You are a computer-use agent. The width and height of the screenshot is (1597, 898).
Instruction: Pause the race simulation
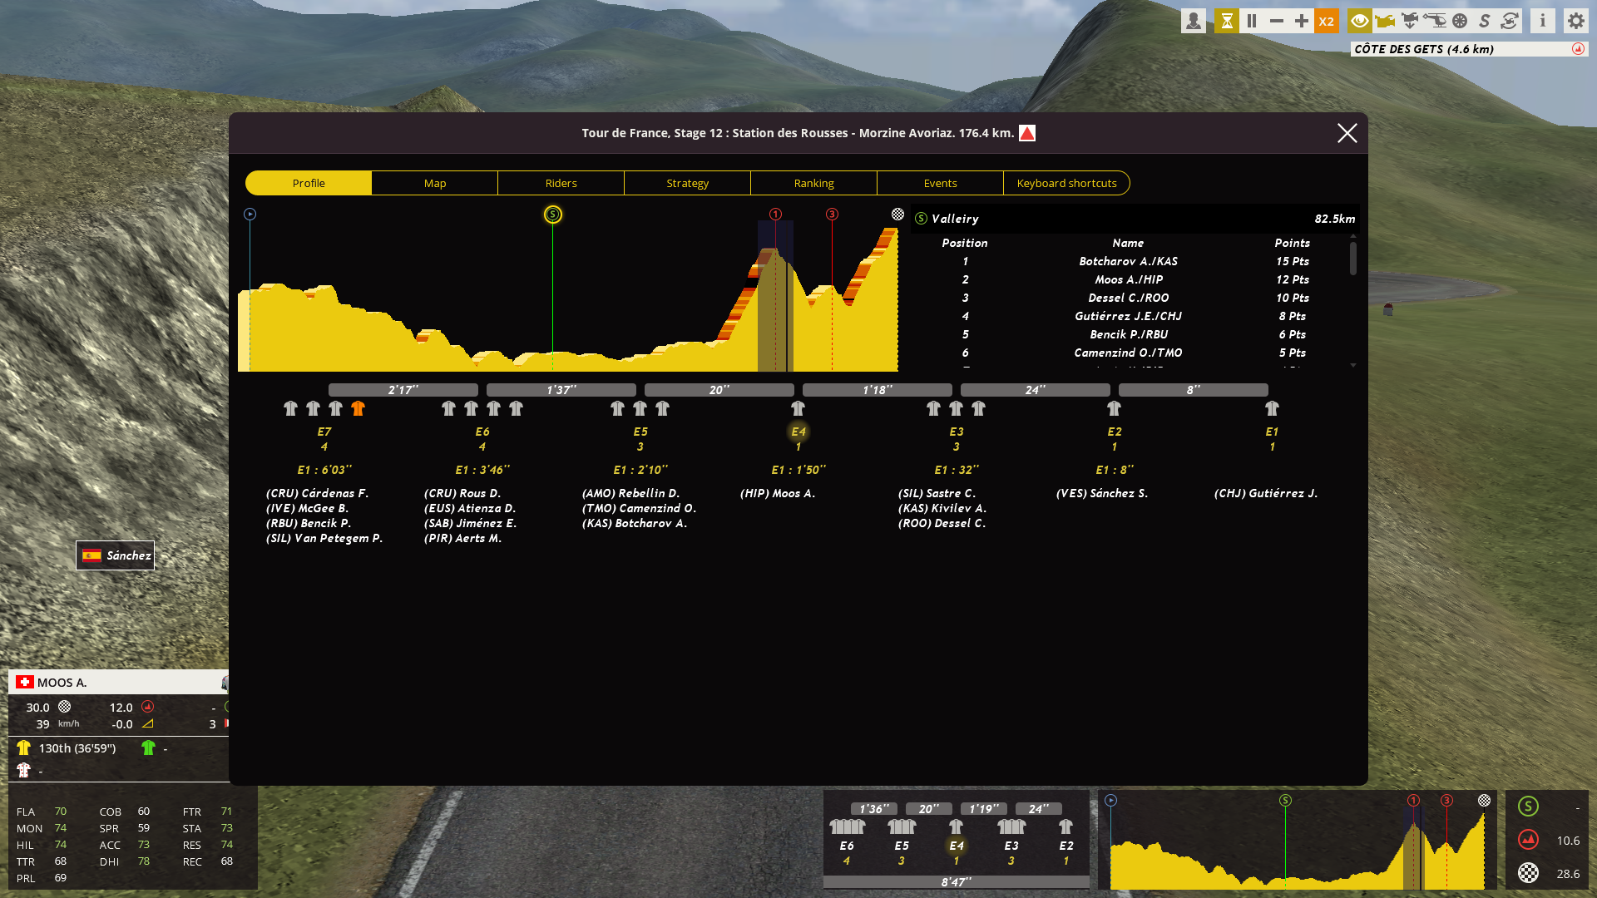click(x=1252, y=21)
